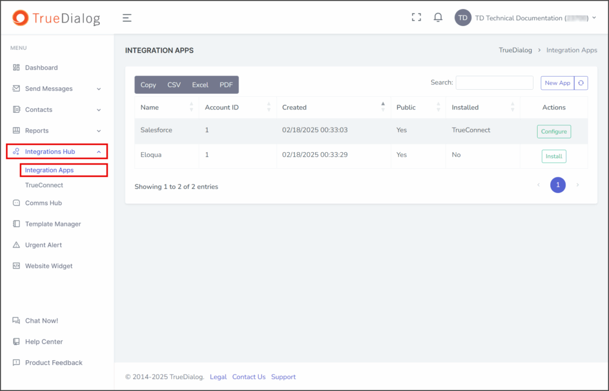Screen dimensions: 609x391
Task: Export the table to Excel
Action: point(200,84)
